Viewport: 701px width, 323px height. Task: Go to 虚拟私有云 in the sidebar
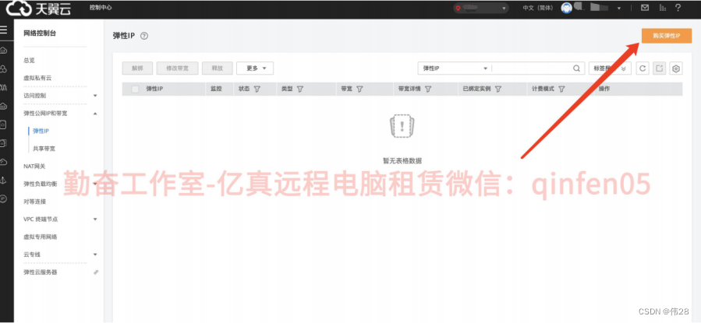(x=37, y=78)
